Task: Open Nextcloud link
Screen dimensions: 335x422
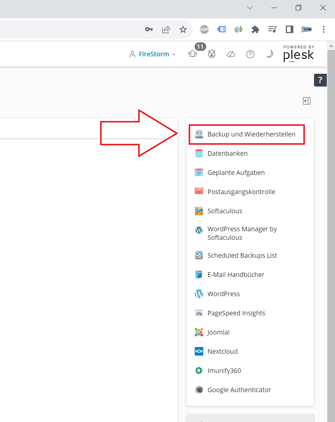Action: [x=223, y=352]
